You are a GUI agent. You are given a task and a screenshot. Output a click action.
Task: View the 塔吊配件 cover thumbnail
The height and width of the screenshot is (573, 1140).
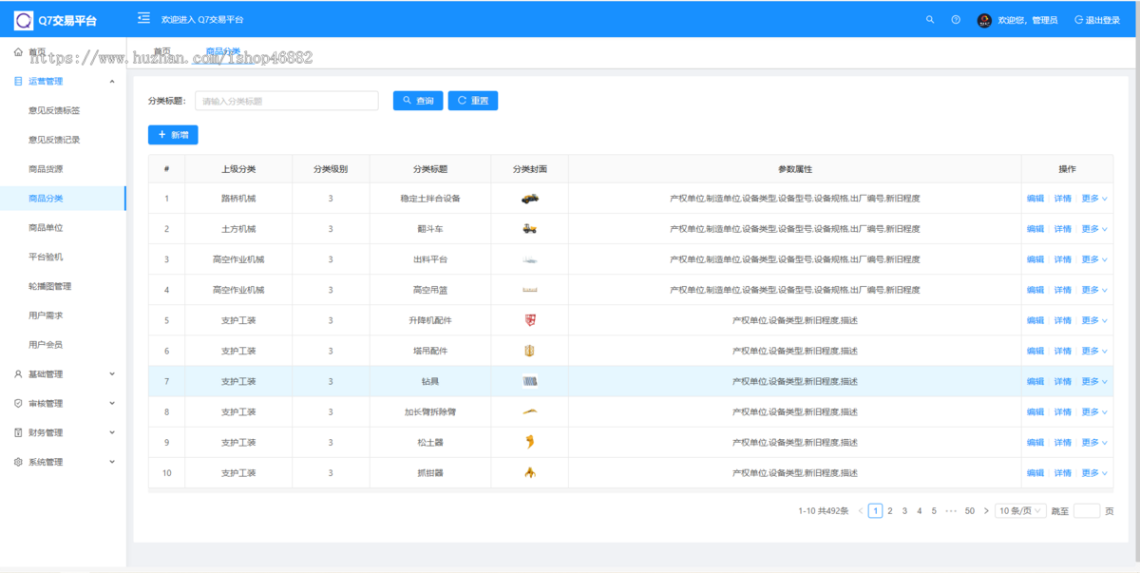click(530, 351)
